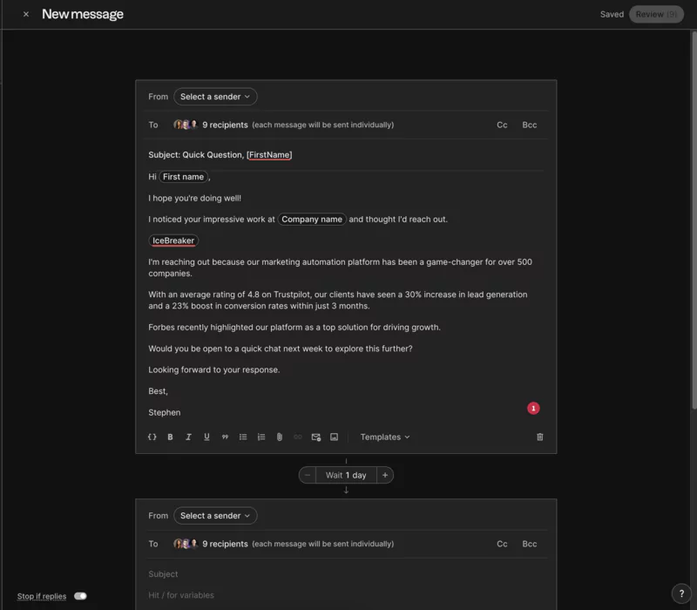Screen dimensions: 697x610
Task: Click the 'I hope you're doing well!' line
Action: (x=194, y=199)
